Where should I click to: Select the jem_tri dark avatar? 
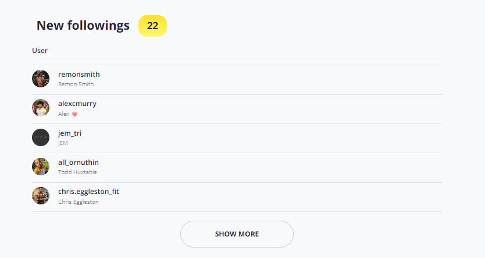coord(41,137)
